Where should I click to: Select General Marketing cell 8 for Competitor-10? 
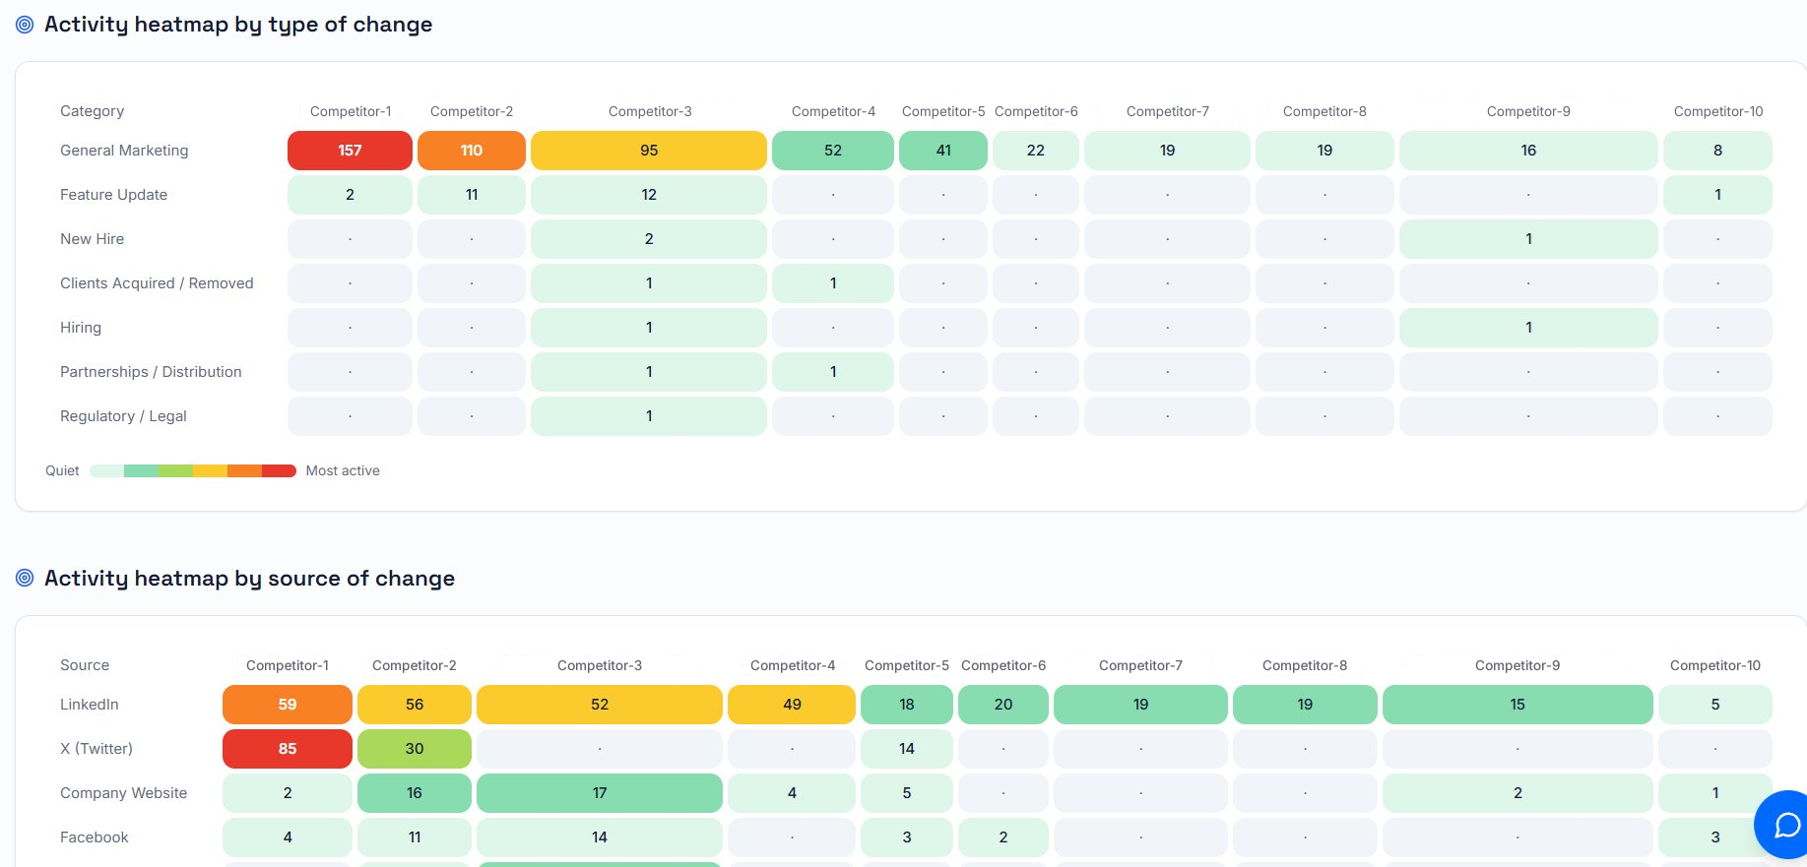(1717, 151)
